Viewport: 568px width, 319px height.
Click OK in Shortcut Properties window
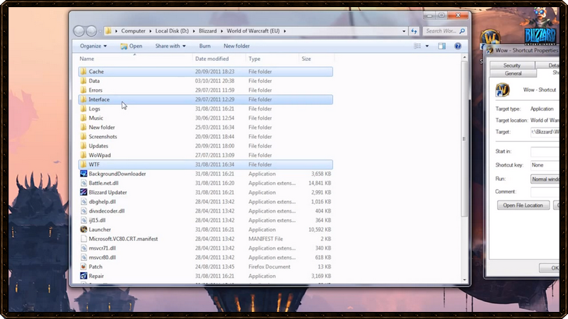point(550,268)
